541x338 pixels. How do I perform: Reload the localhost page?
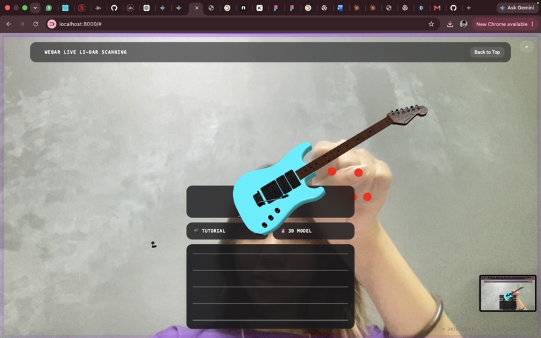36,24
